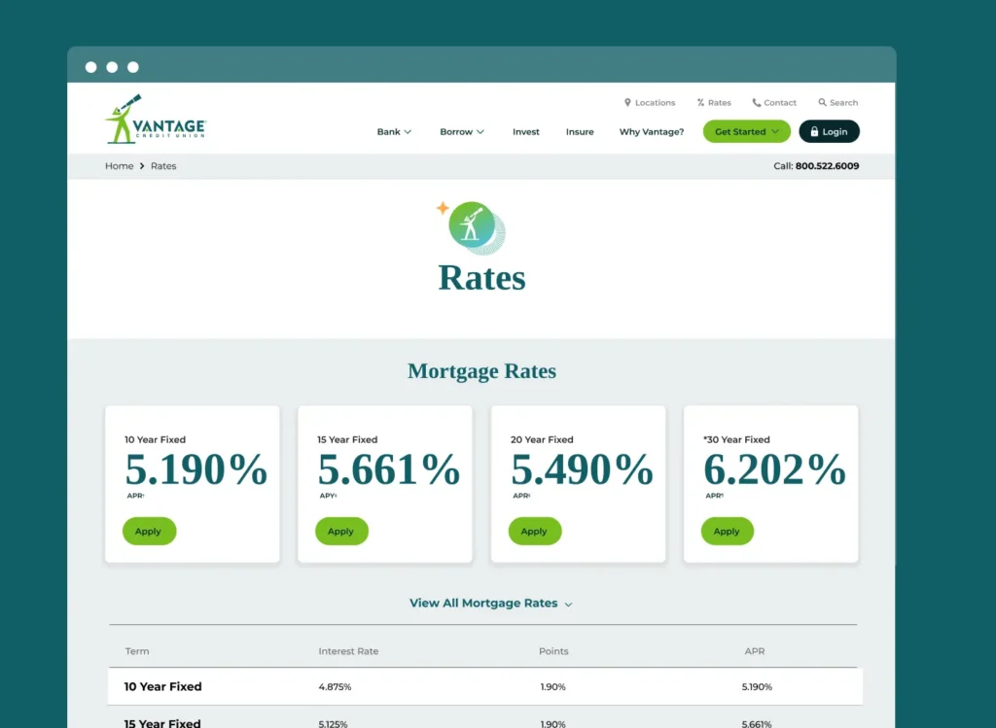Select the 10 Year Fixed table row label
The image size is (996, 728).
coord(162,687)
